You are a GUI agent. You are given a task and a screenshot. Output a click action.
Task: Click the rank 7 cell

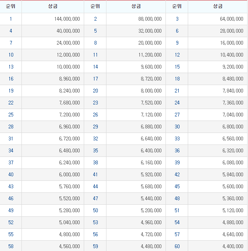click(11, 43)
